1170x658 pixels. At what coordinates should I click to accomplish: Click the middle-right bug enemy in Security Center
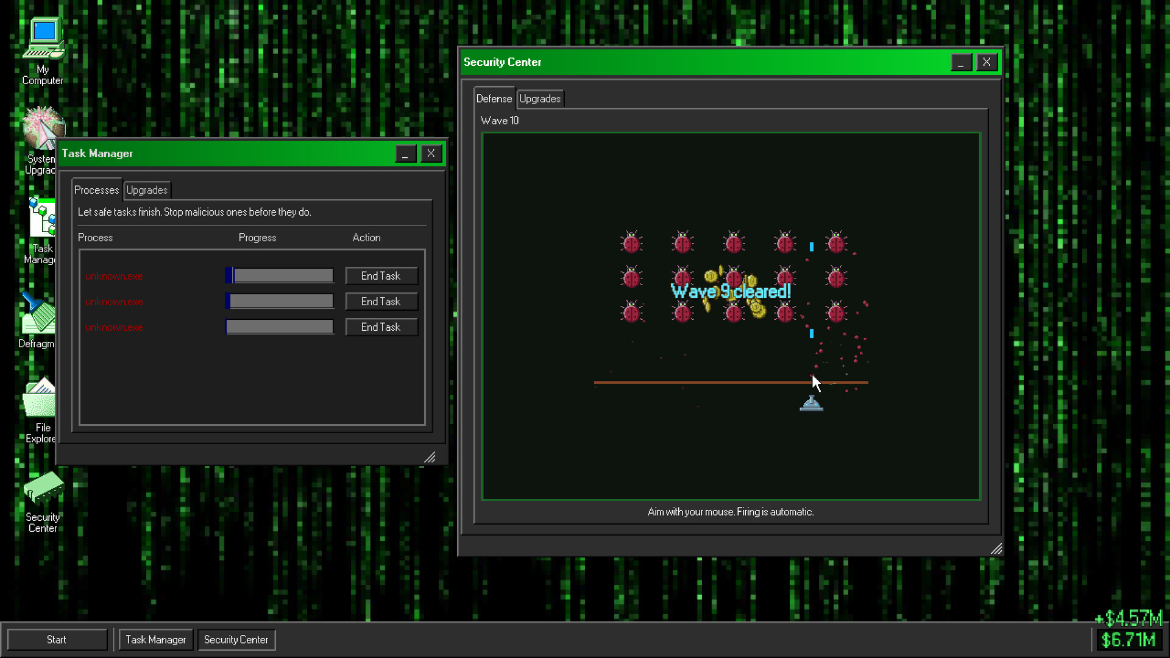tap(836, 277)
